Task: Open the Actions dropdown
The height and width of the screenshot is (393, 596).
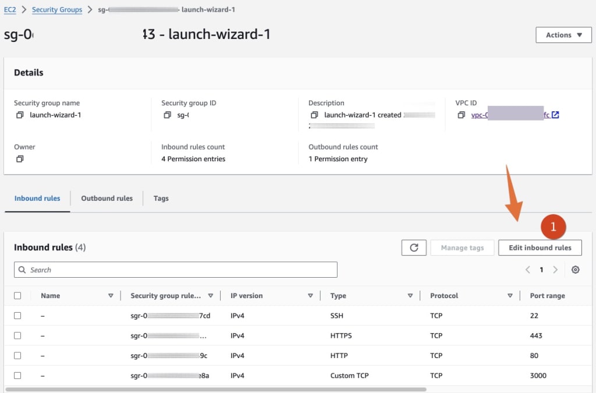Action: 563,35
